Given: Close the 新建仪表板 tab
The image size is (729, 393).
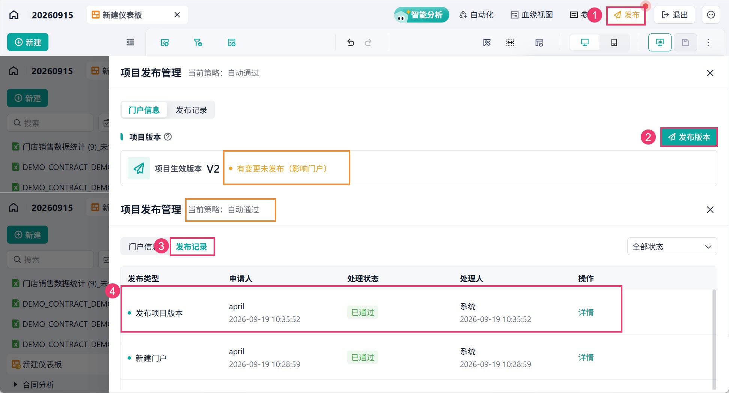Looking at the screenshot, I should (177, 15).
